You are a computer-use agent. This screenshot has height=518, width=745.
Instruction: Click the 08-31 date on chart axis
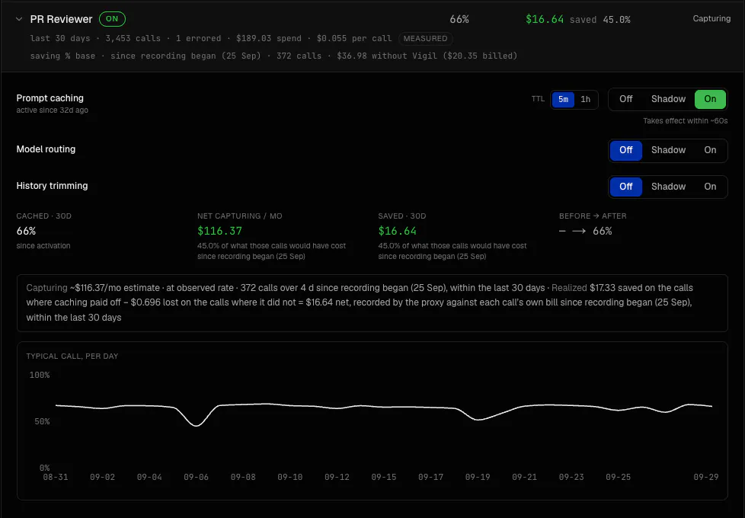pos(55,477)
